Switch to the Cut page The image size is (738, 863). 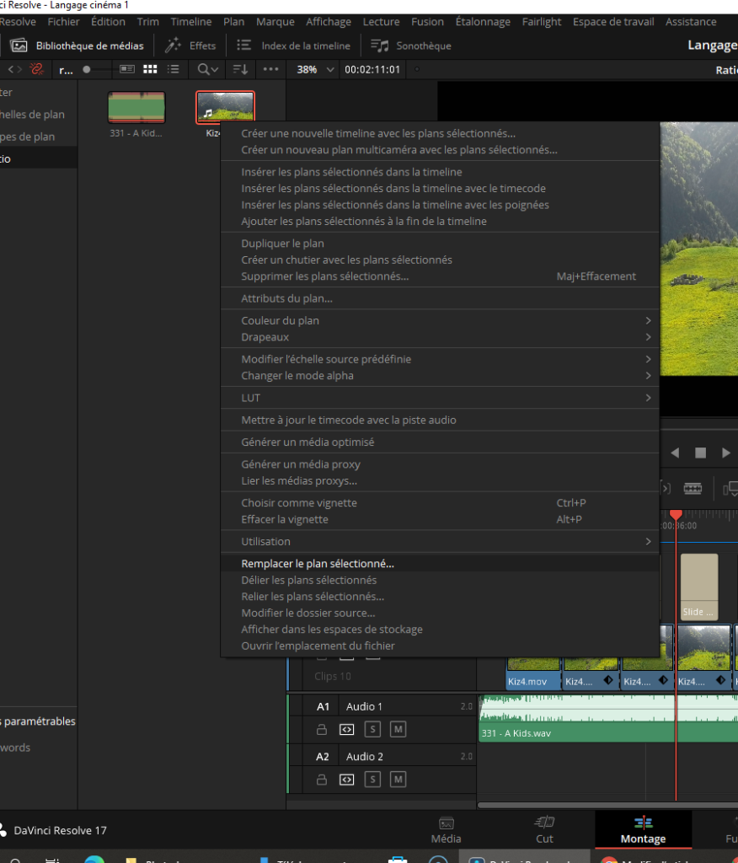coord(544,829)
